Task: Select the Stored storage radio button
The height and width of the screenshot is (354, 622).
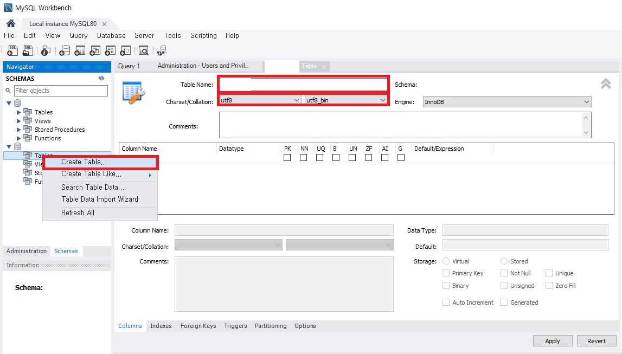Action: point(504,261)
